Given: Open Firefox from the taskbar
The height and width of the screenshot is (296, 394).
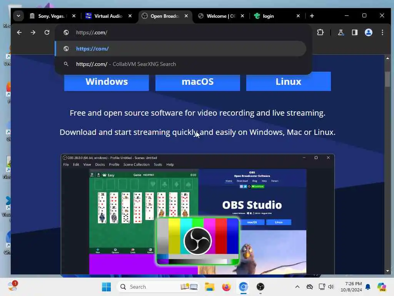Looking at the screenshot, I should pos(226,287).
